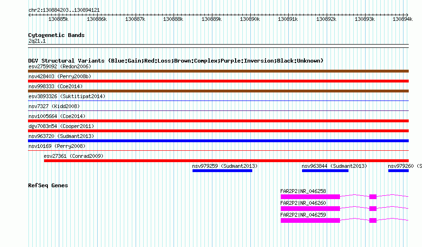This screenshot has height=247, width=422.
Task: Open FAR2P2|NR_046260 gene label
Action: click(x=303, y=203)
